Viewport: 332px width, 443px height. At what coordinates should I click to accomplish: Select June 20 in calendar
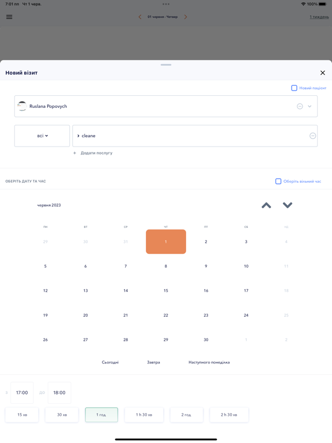tap(85, 316)
